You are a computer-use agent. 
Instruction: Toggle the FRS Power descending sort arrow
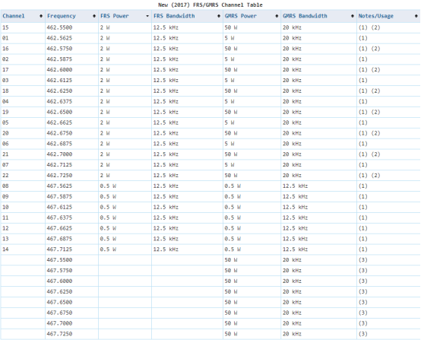pos(147,16)
